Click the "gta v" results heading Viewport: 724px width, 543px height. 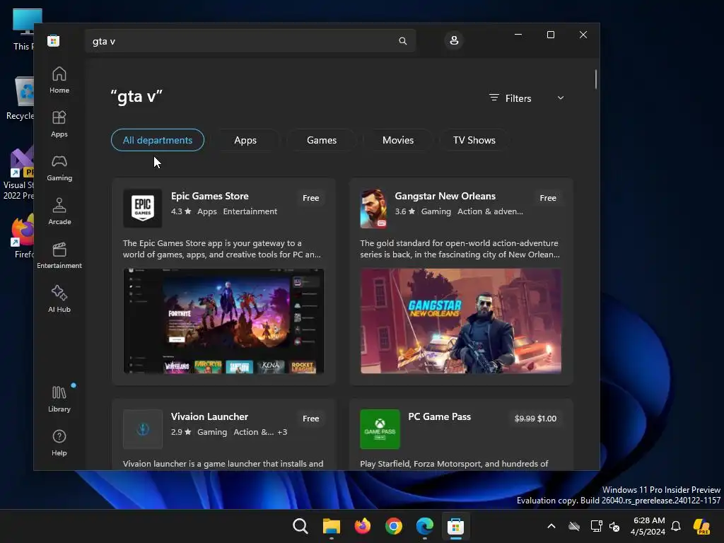pyautogui.click(x=136, y=96)
